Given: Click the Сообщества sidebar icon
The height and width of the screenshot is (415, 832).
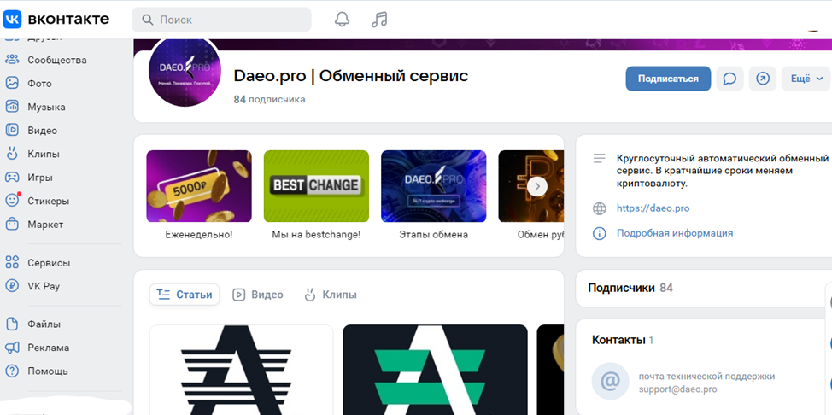Looking at the screenshot, I should [12, 60].
